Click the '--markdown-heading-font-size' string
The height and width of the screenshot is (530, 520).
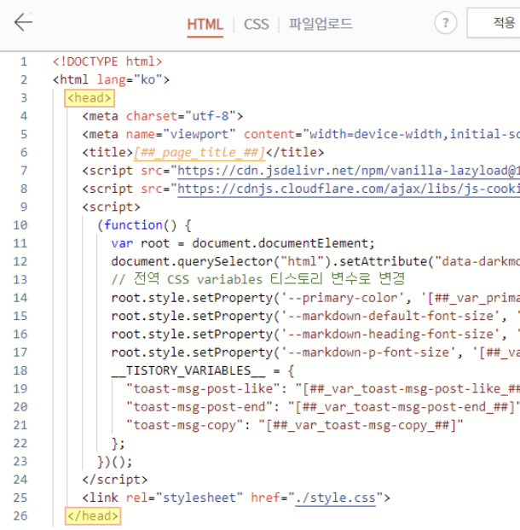pos(390,335)
